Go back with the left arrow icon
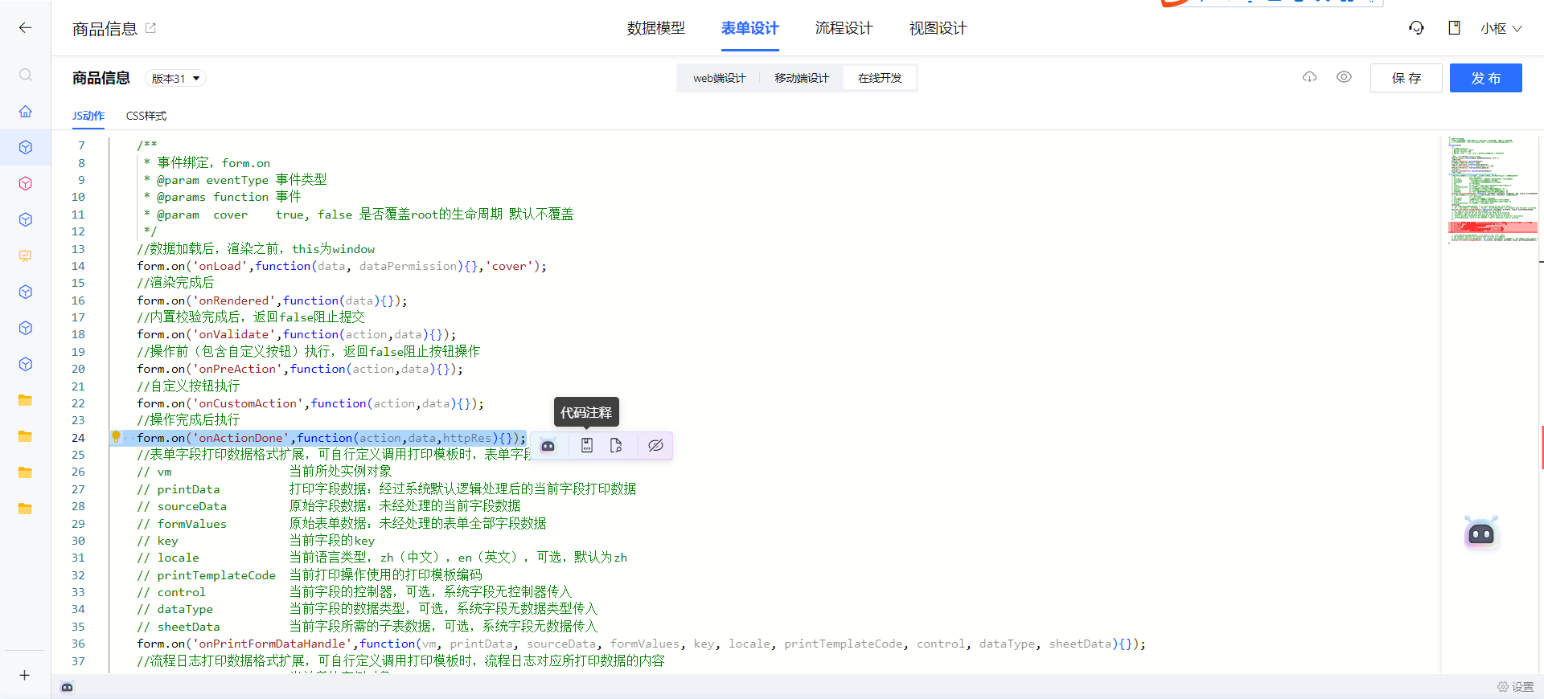 point(25,28)
